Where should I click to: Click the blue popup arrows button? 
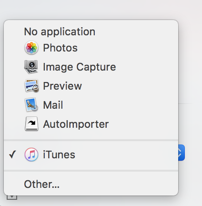click(x=182, y=153)
